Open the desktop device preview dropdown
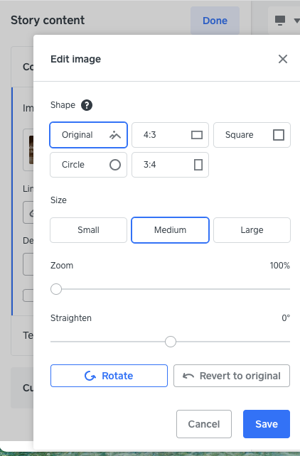 (x=296, y=21)
